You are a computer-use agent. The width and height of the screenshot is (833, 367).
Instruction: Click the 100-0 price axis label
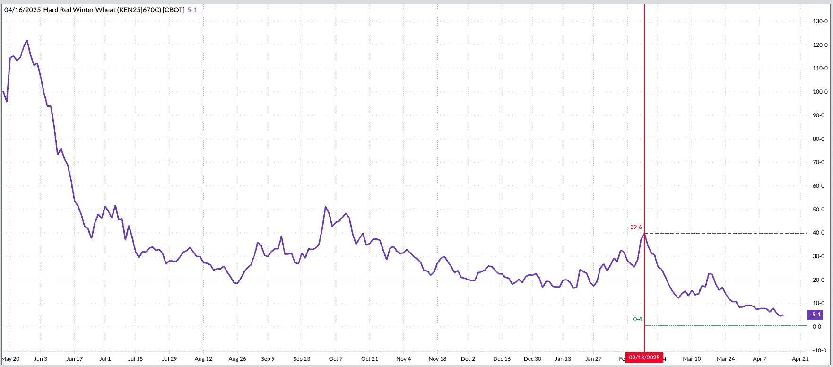[x=820, y=92]
